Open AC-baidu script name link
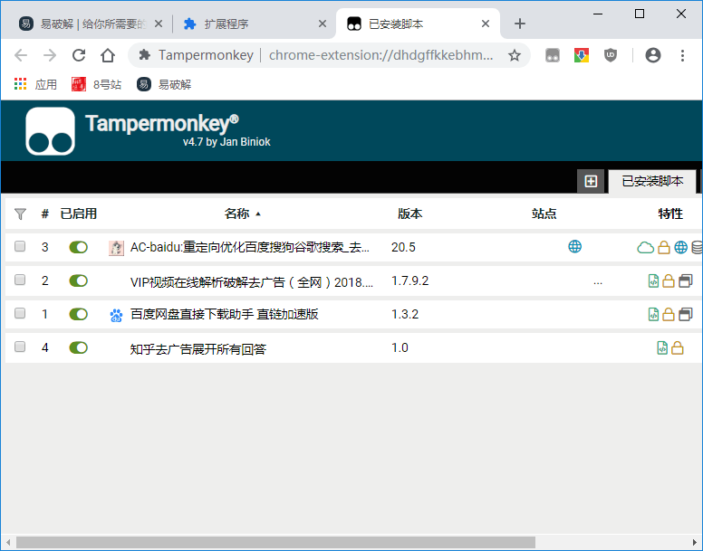 click(x=250, y=247)
